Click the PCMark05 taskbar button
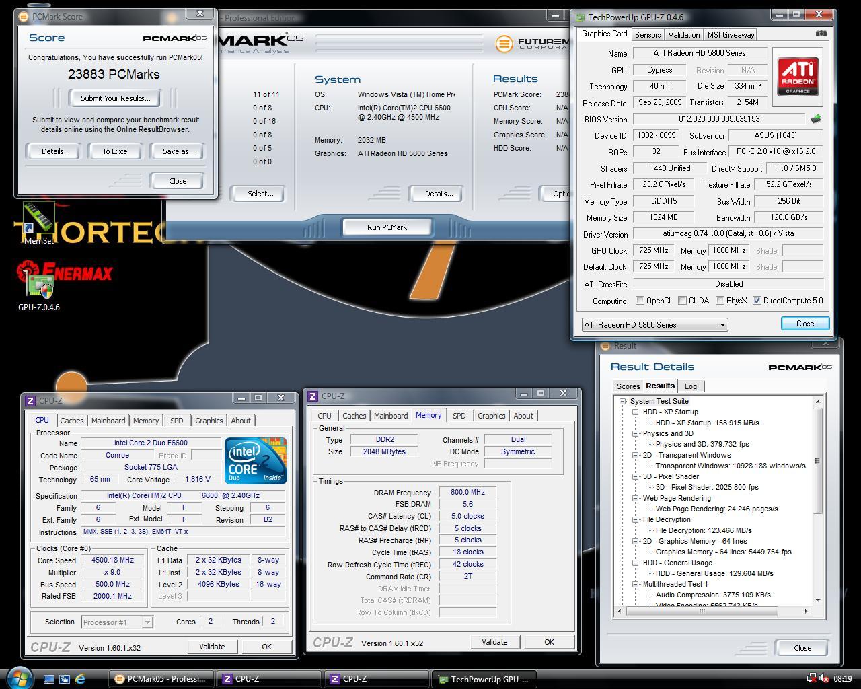The image size is (861, 689). tap(161, 679)
